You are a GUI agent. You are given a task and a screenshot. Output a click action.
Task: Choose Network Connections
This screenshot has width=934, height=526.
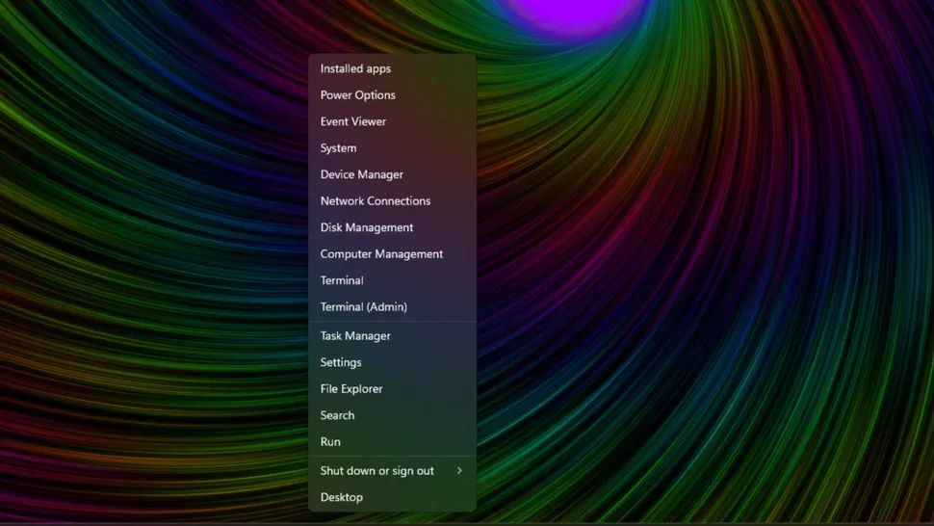coord(375,201)
